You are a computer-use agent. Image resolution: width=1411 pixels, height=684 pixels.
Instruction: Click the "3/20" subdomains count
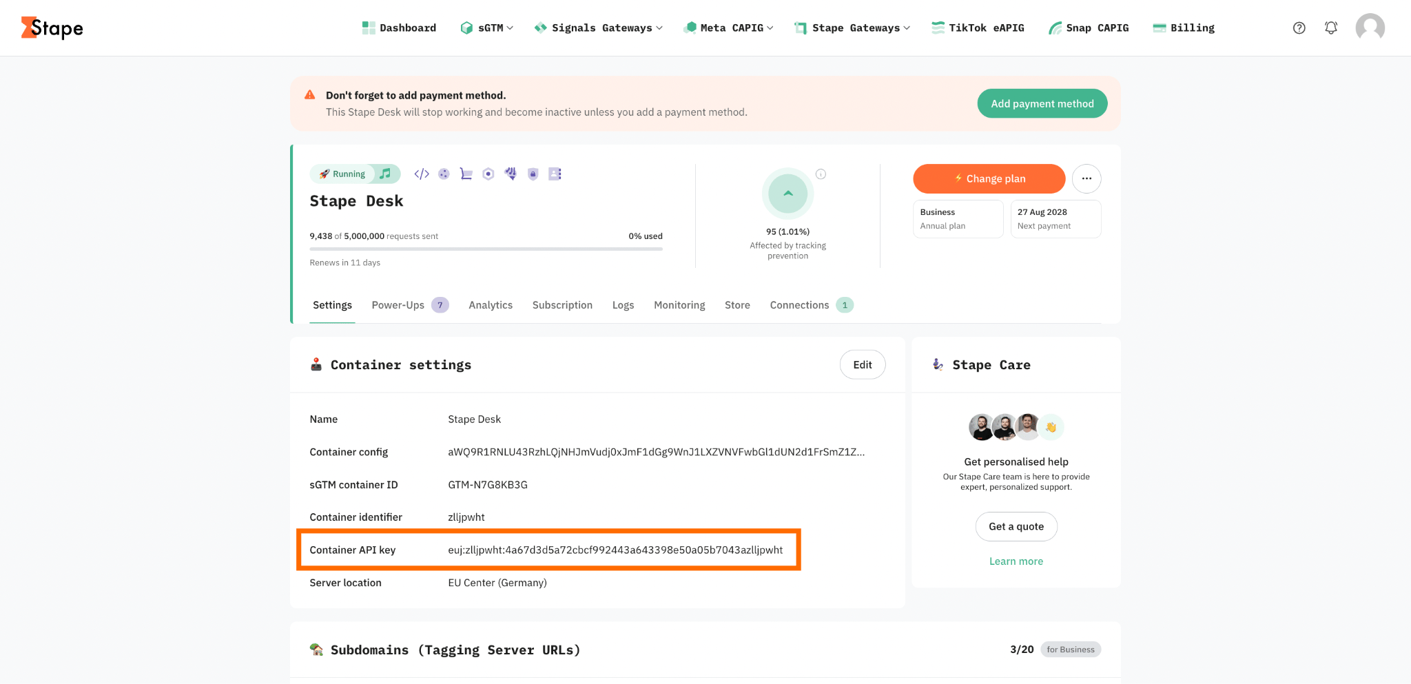click(1022, 650)
